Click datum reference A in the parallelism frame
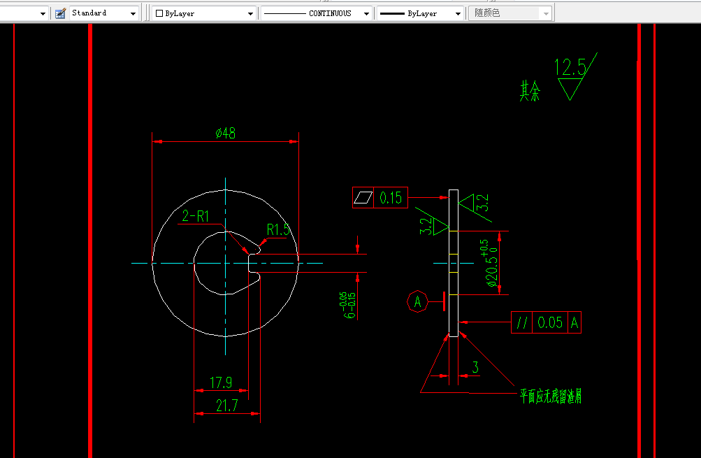The width and height of the screenshot is (701, 458). click(x=574, y=322)
